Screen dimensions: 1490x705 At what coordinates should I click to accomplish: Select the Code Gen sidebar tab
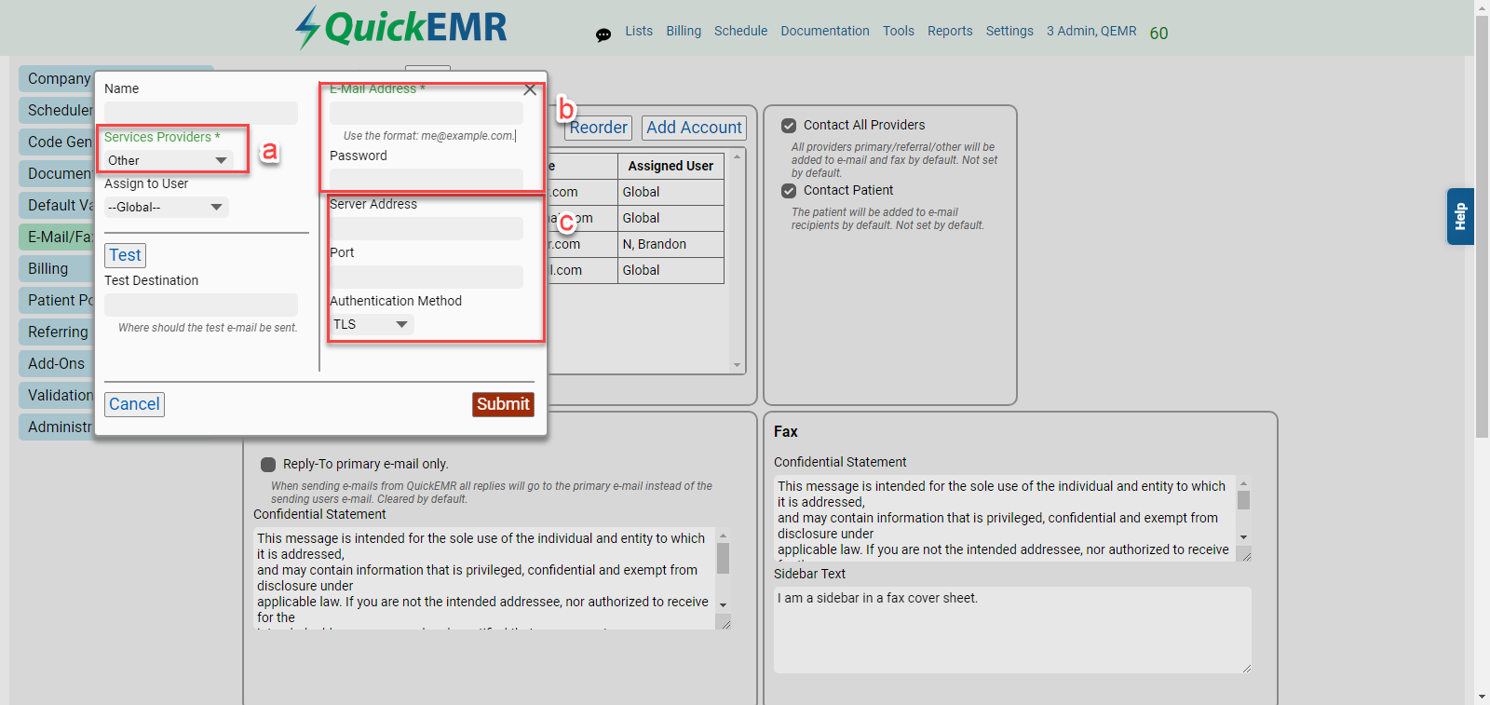coord(57,142)
